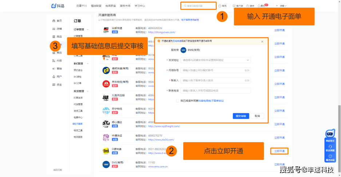The image size is (341, 177).
Task: Open the 在线申请 link in dialog notice
Action: pos(177,41)
